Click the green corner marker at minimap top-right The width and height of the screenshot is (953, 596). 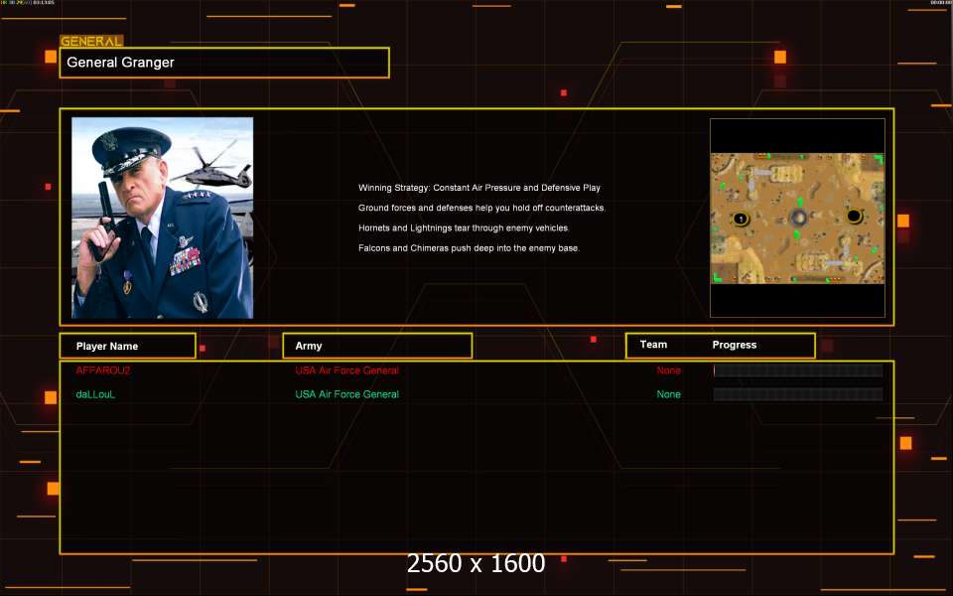pyautogui.click(x=878, y=159)
